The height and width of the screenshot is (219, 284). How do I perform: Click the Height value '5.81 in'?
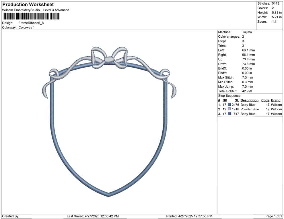(x=277, y=13)
